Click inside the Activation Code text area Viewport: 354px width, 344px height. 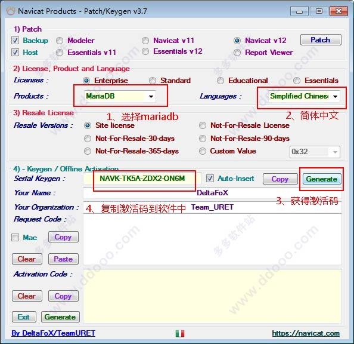[x=212, y=296]
